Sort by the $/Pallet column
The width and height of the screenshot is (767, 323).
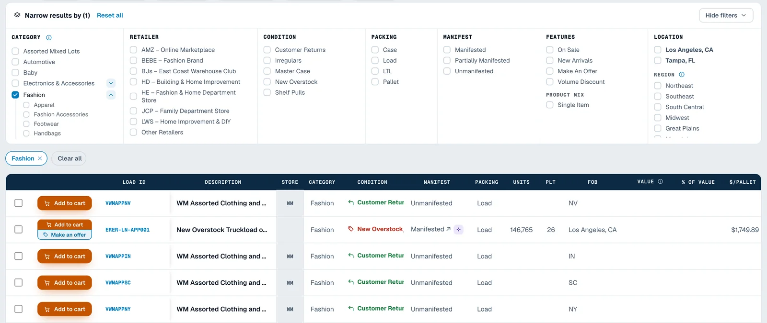[x=743, y=182]
